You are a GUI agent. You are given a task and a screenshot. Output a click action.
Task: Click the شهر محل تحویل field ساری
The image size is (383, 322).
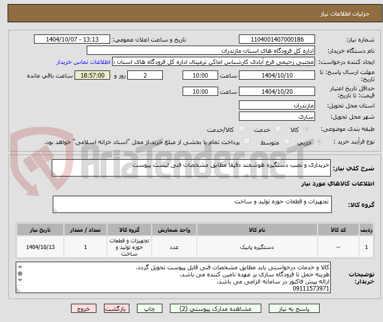pos(277,116)
